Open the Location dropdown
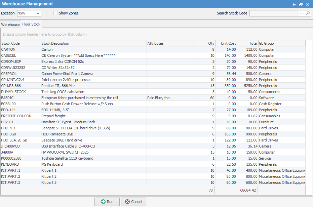Image resolution: width=313 pixels, height=207 pixels. (38, 13)
